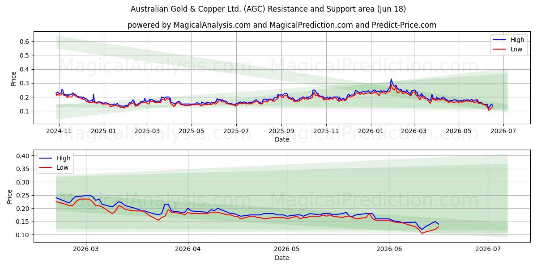Click the '0.15' price tick on the bottom chart
This screenshot has height=268, width=537.
(x=23, y=222)
